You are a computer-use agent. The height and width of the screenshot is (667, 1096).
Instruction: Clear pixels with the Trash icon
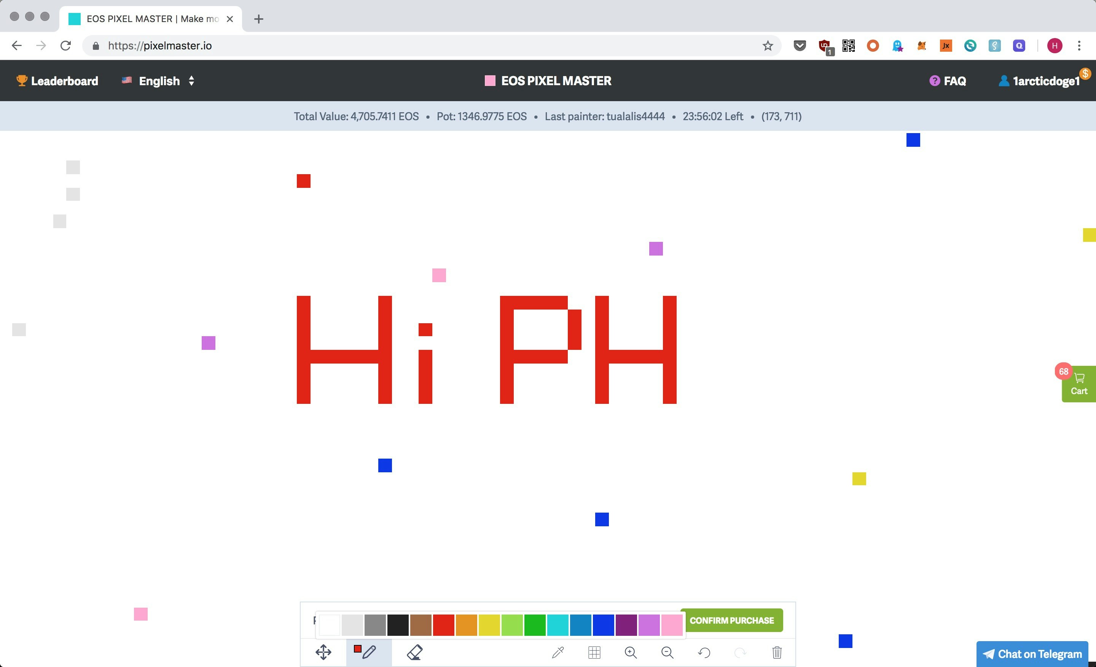[x=777, y=653]
